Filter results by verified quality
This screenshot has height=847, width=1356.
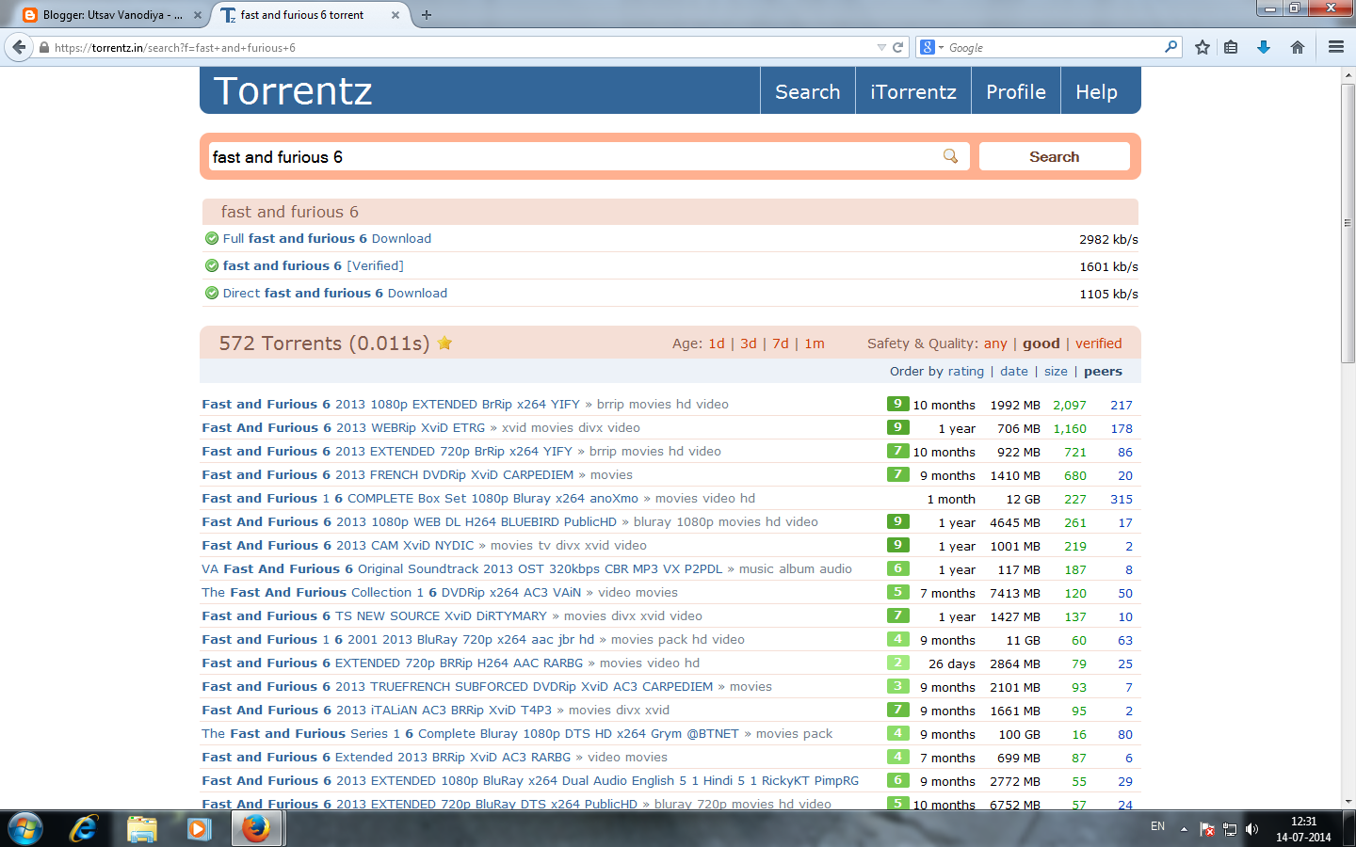pos(1098,344)
